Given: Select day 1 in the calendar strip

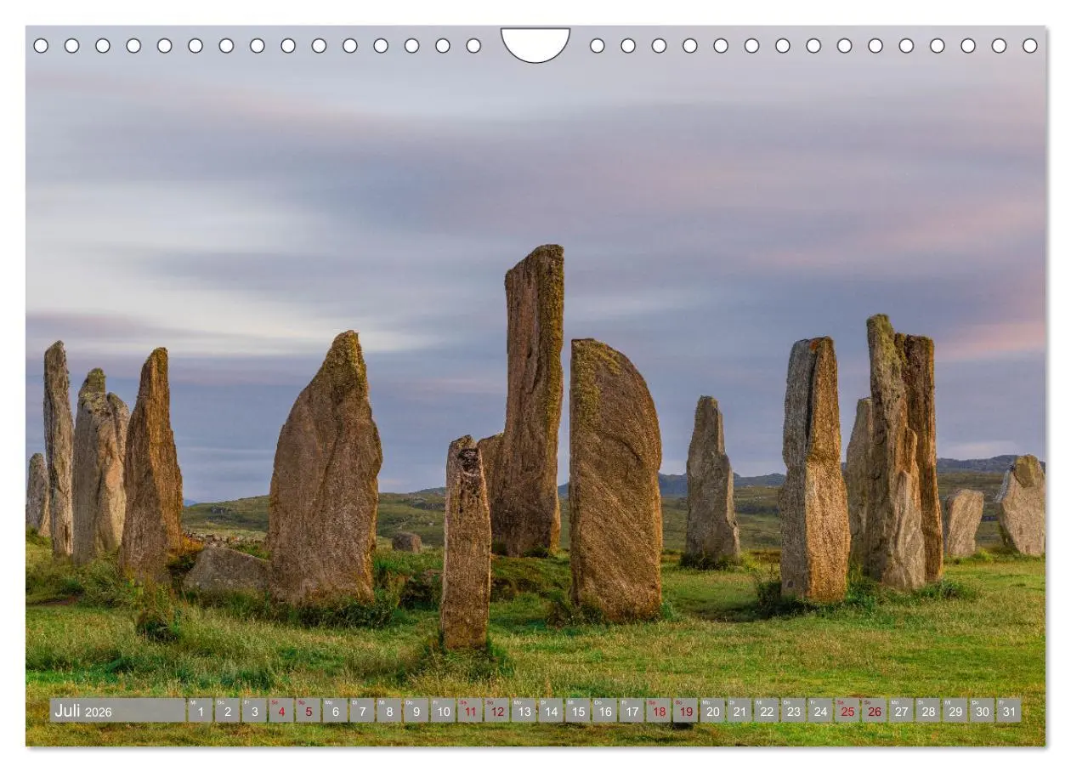Looking at the screenshot, I should coord(200,711).
